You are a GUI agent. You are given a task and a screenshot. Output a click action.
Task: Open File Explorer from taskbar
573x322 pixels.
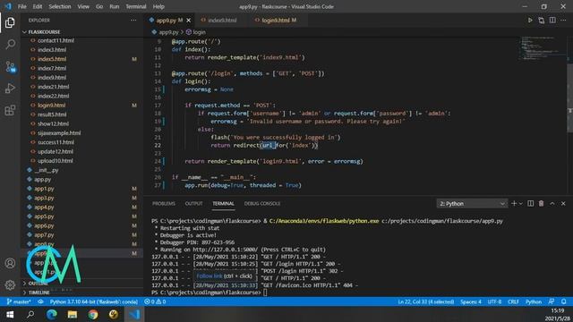point(73,314)
